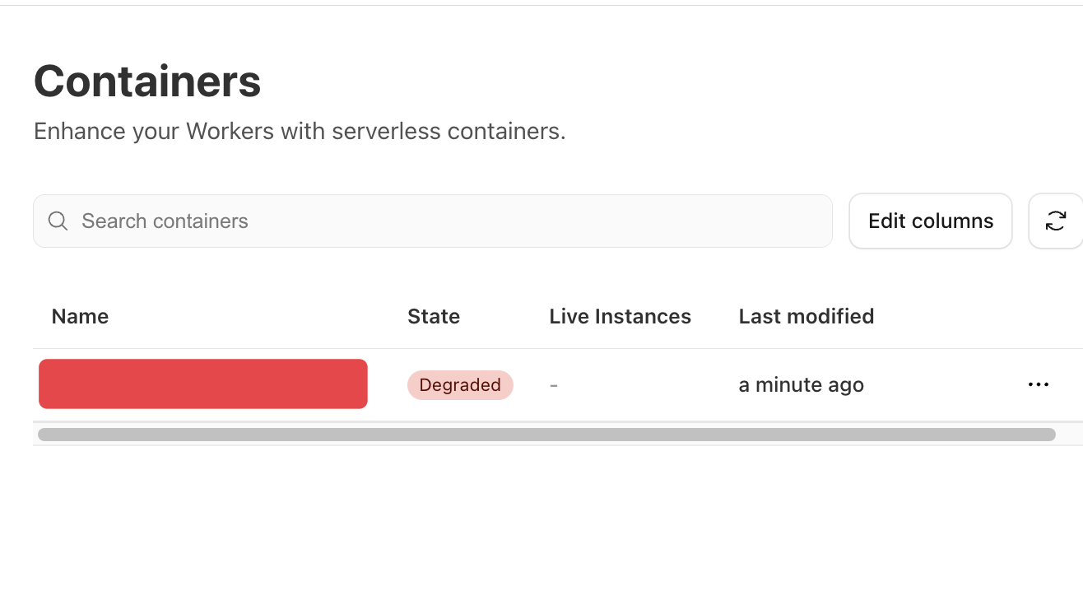Click the Degraded status badge
Screen dimensions: 1083x614
pos(460,384)
